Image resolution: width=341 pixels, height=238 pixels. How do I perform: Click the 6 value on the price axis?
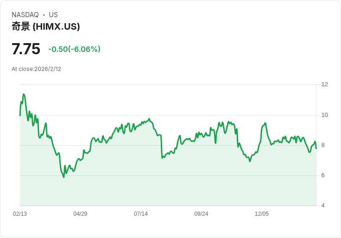[323, 175]
